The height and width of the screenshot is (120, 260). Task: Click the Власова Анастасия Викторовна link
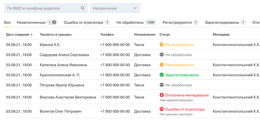click(68, 97)
